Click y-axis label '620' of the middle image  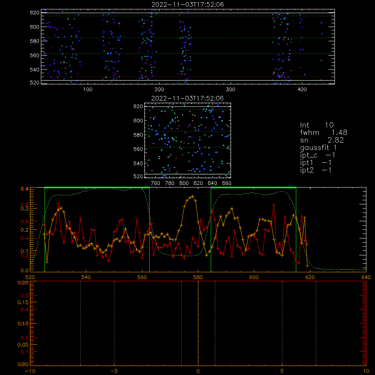[138, 106]
